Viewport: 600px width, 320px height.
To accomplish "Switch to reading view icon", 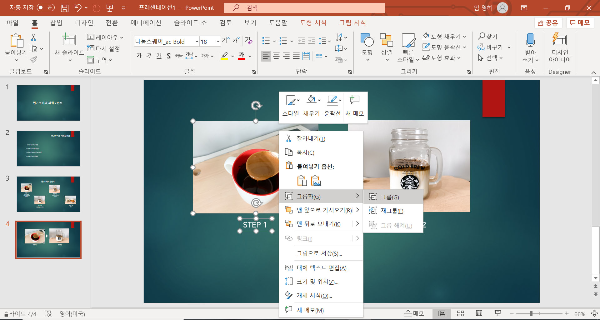I will click(x=479, y=313).
